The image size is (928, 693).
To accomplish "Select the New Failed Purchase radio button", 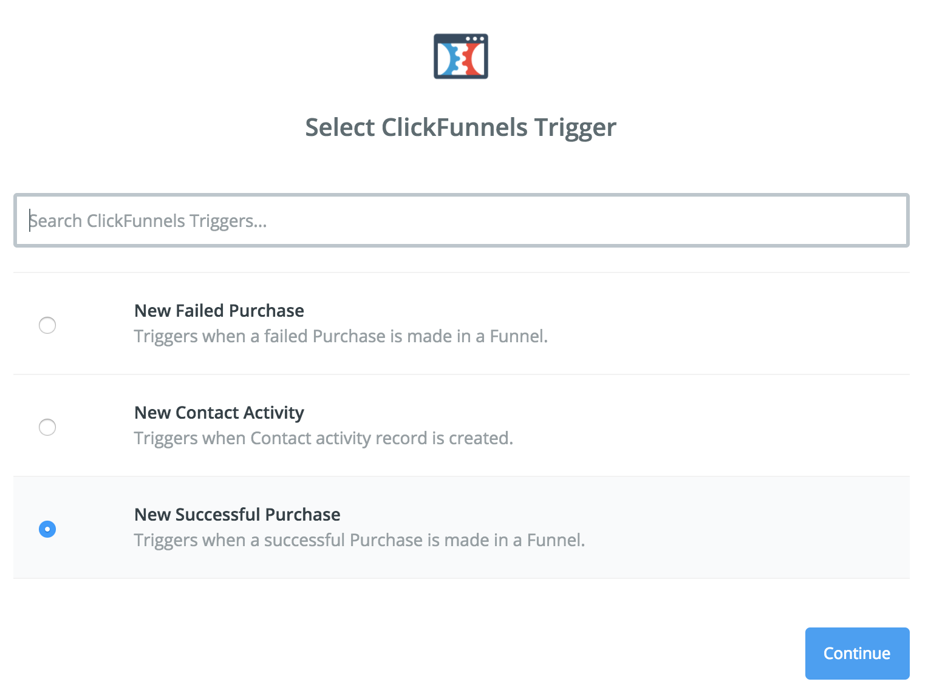I will (x=47, y=325).
